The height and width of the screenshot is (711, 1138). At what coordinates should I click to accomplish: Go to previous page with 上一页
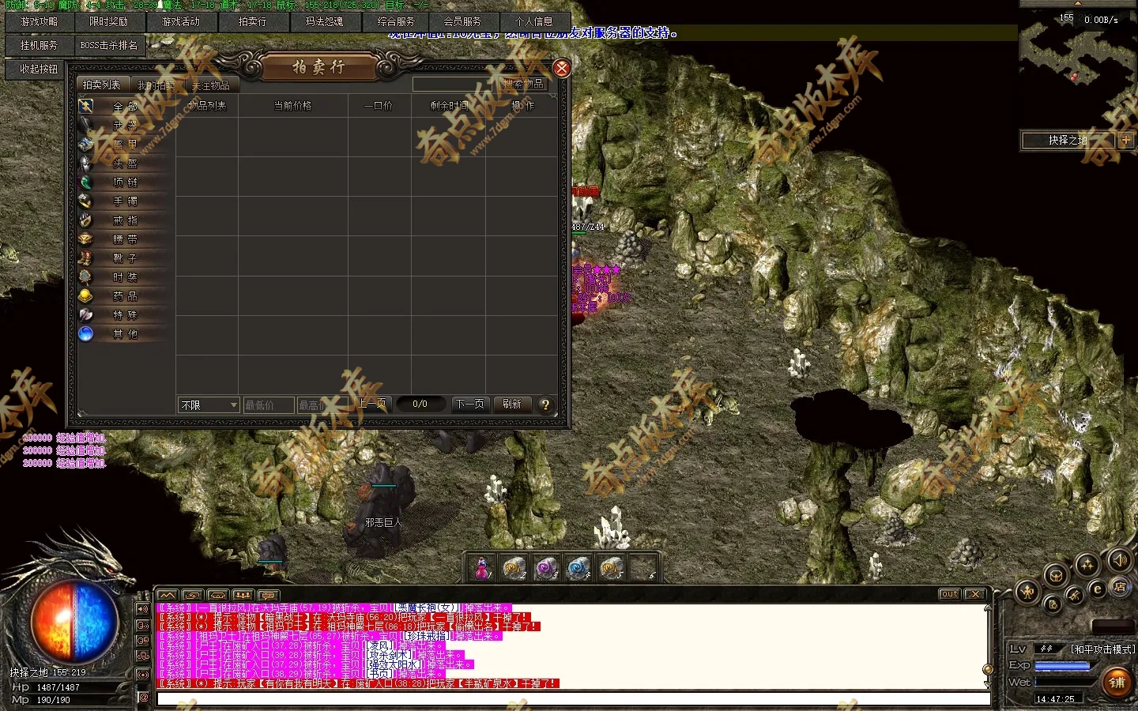point(372,404)
